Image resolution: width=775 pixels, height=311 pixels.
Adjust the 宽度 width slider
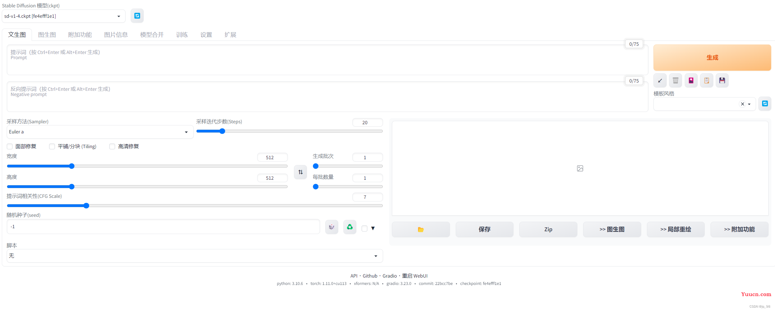[147, 166]
